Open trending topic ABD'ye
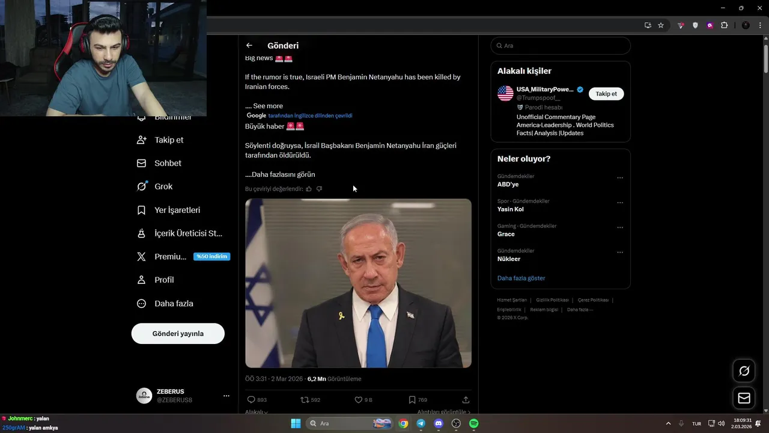The height and width of the screenshot is (433, 769). tap(508, 184)
